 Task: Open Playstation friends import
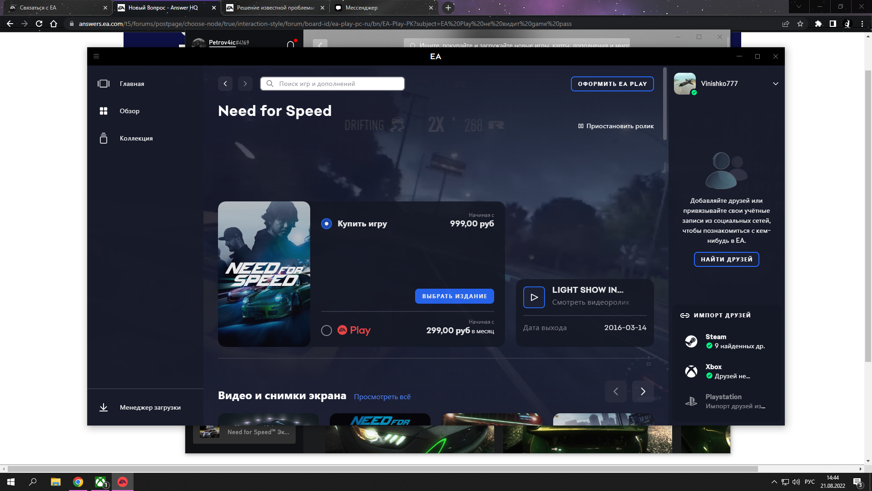click(x=727, y=401)
